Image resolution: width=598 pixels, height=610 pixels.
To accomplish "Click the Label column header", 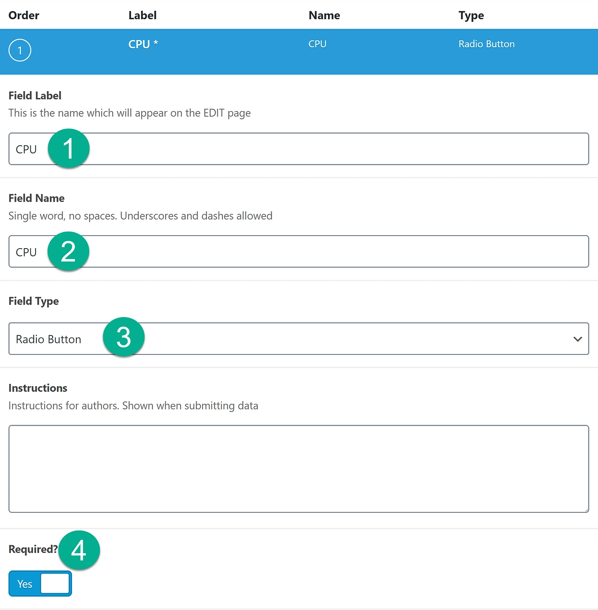I will coord(142,16).
